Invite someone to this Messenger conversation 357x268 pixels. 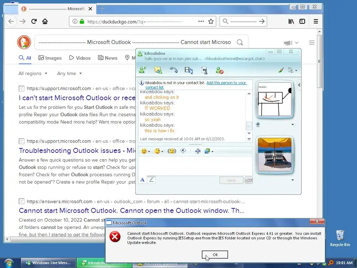143,70
